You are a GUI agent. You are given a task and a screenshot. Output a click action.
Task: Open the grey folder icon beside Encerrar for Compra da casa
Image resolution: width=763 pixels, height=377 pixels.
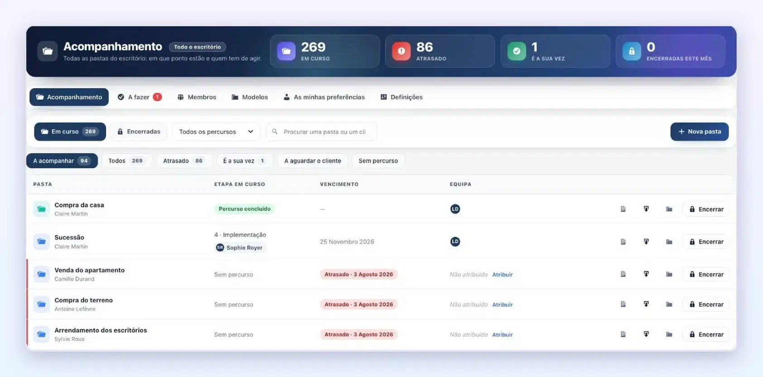coord(669,209)
